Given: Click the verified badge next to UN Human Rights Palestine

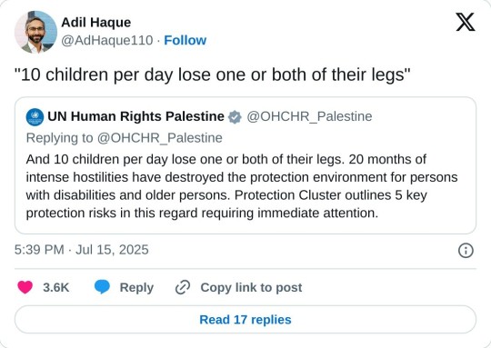Looking at the screenshot, I should 235,117.
